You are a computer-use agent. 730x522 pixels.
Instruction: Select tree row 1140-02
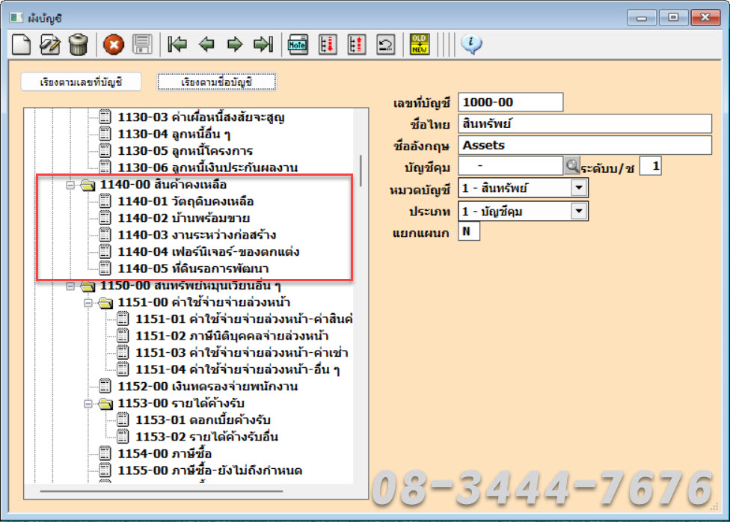click(183, 218)
